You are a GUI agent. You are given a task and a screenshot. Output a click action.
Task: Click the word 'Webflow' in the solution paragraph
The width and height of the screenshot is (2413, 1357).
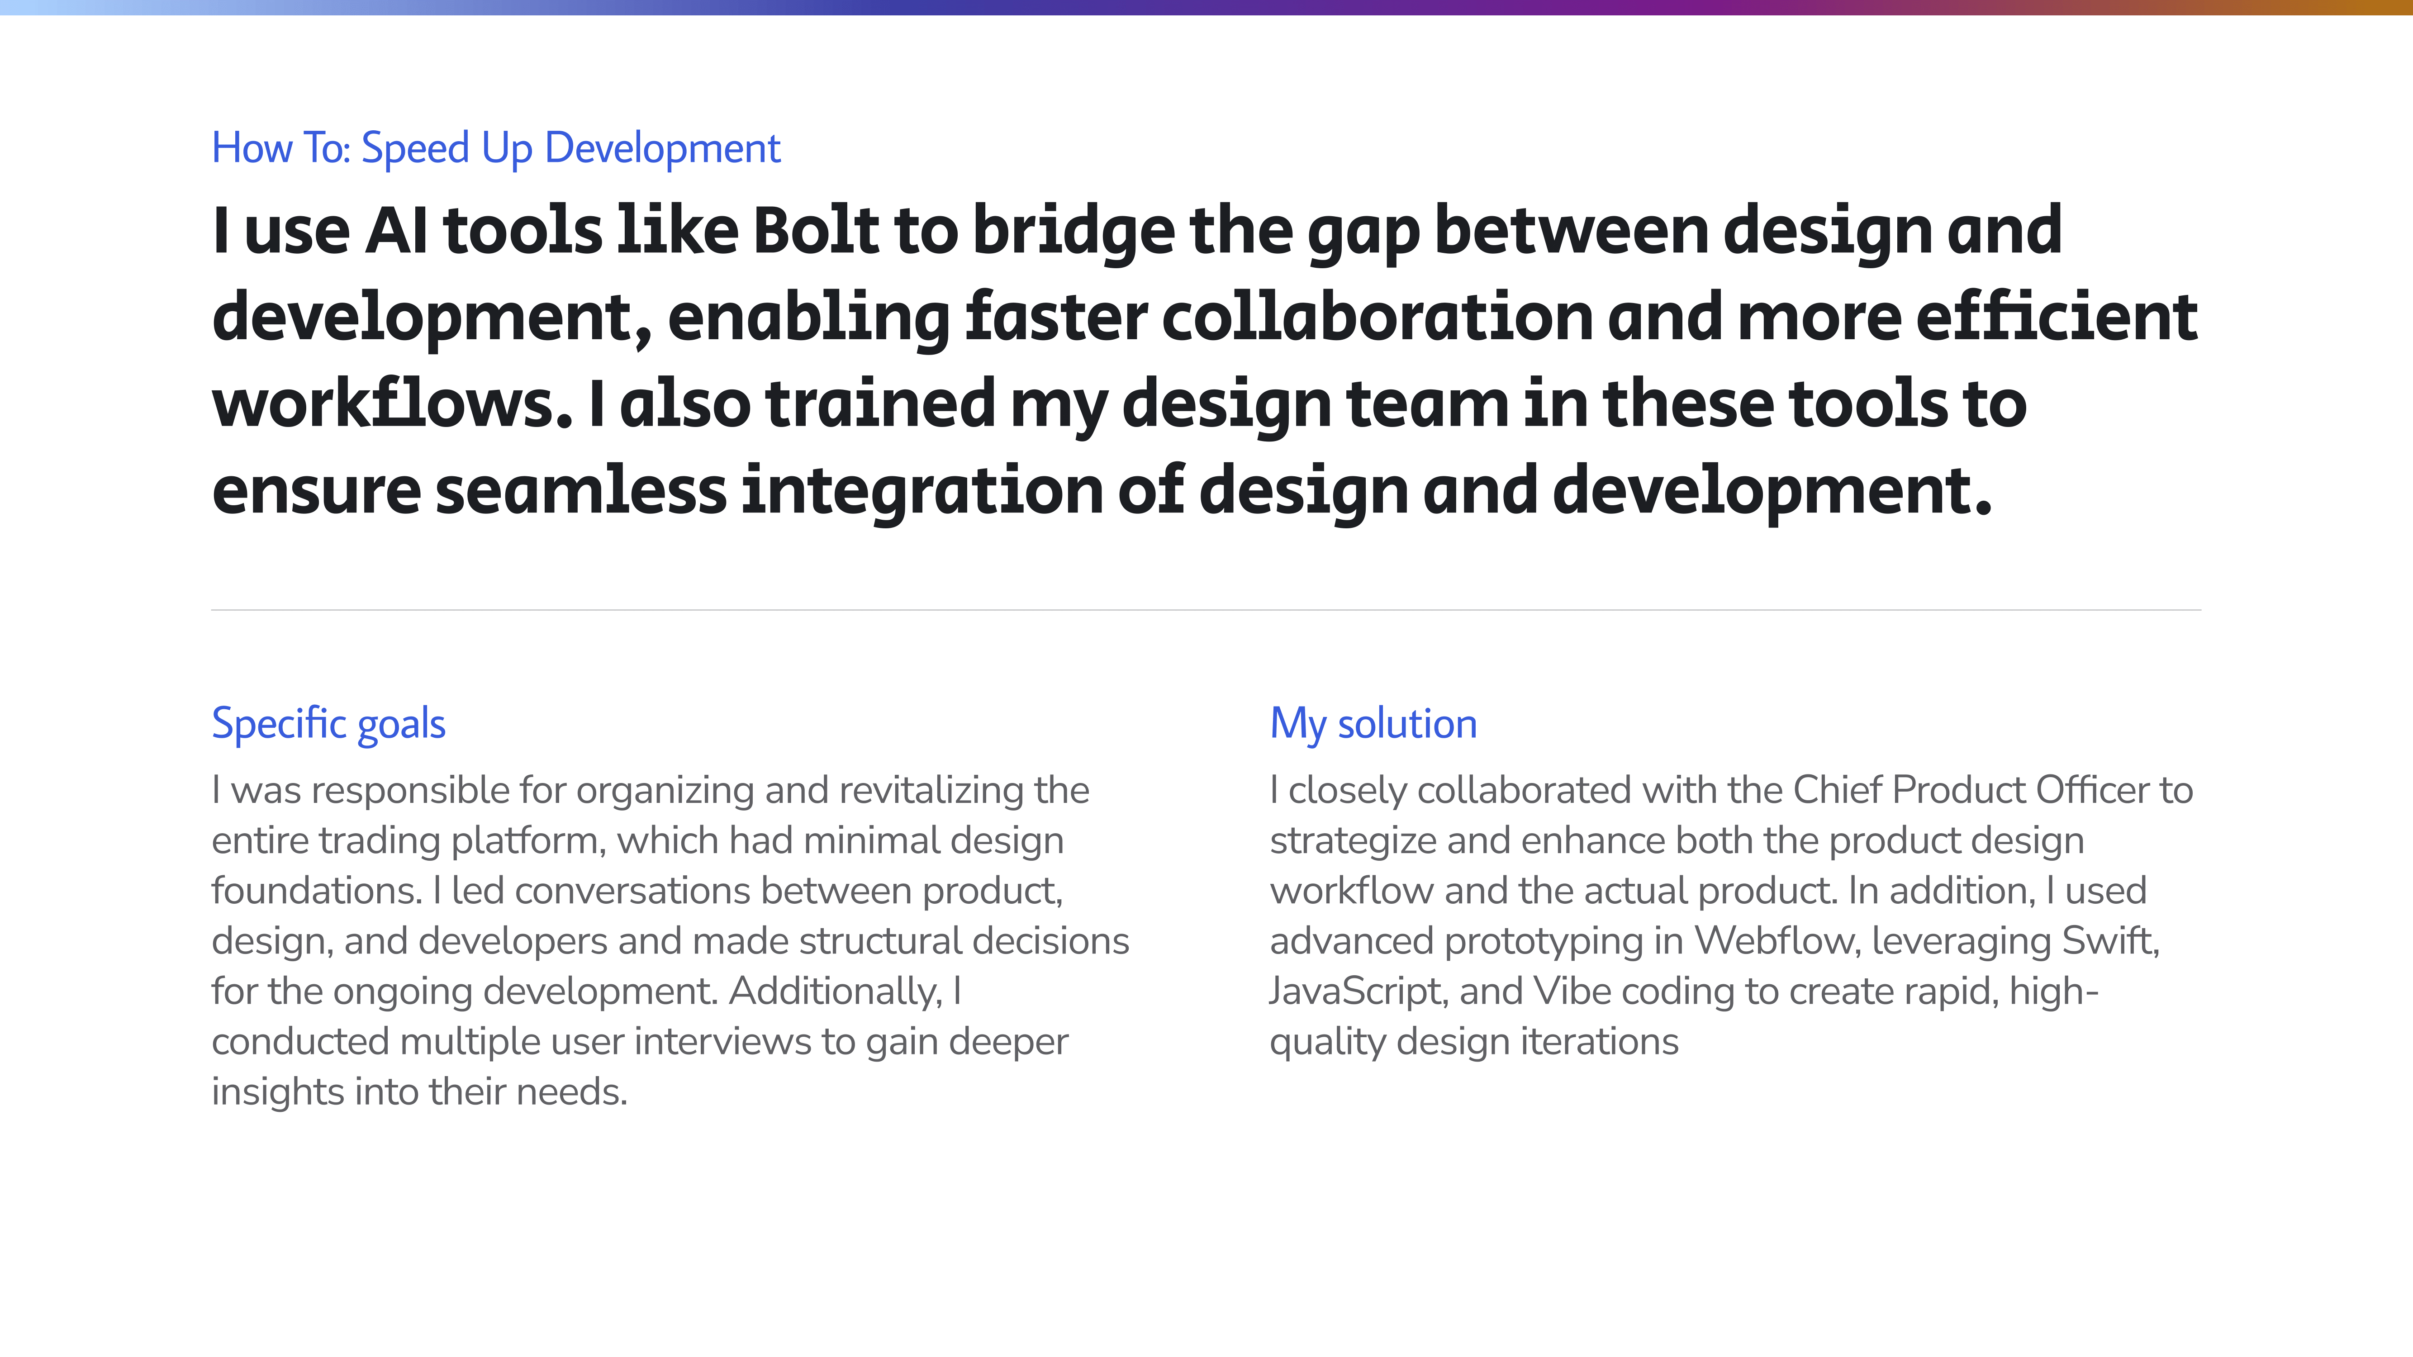[1775, 940]
